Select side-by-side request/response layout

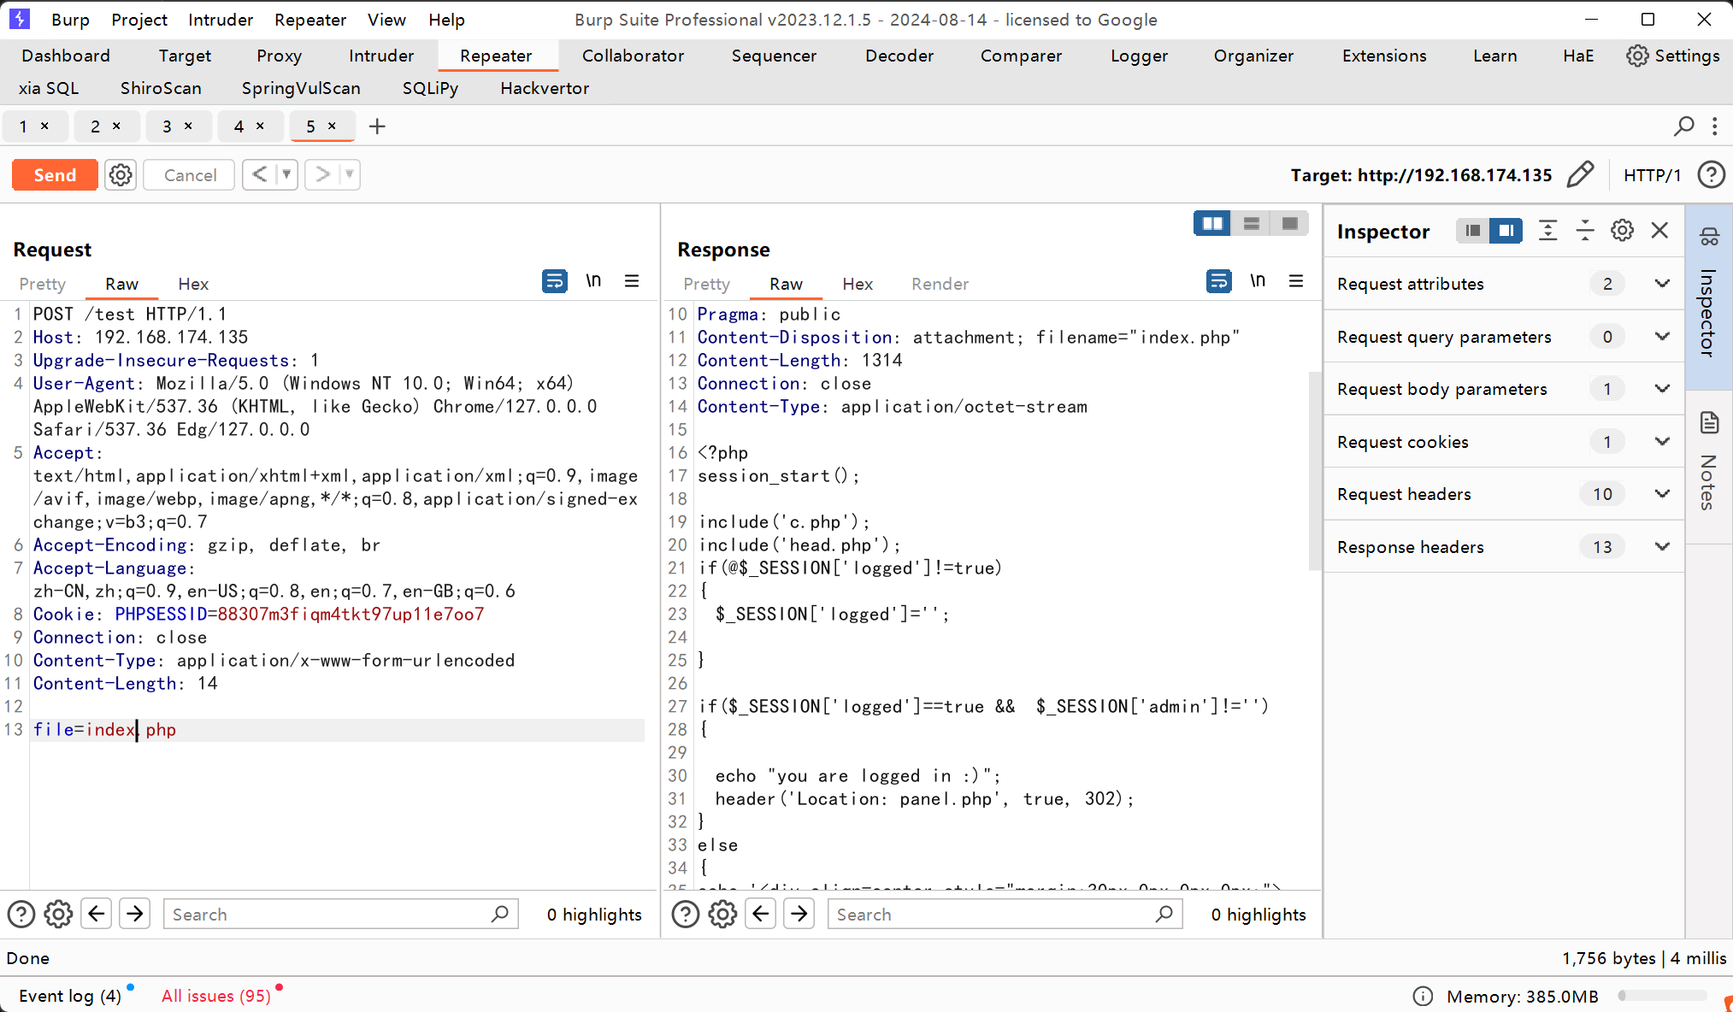1212,223
